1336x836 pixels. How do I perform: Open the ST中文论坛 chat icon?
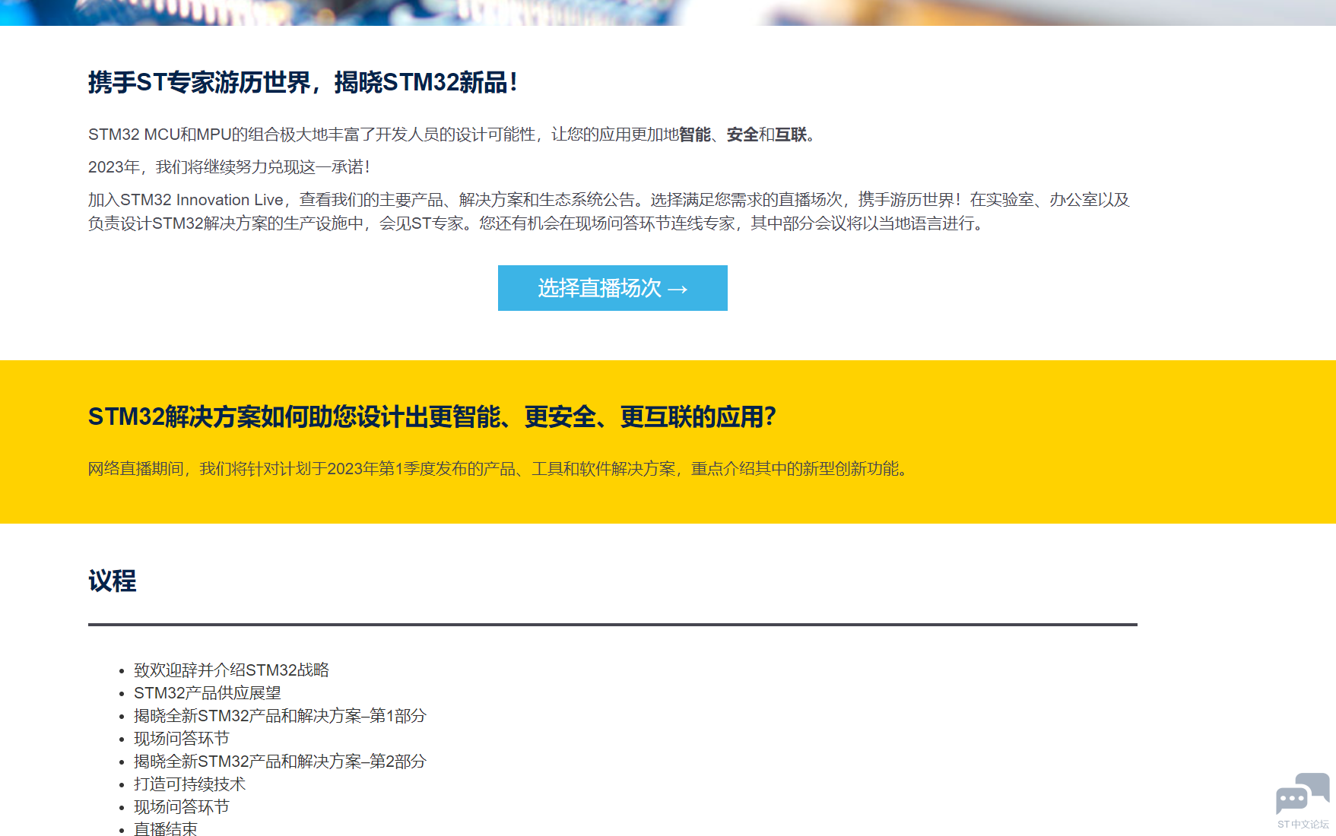tap(1303, 801)
